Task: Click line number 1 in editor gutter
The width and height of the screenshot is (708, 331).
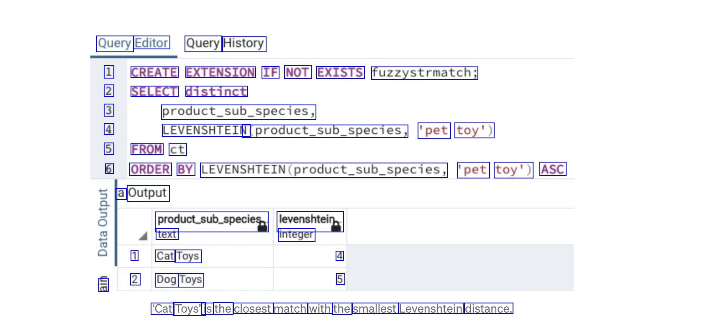Action: [109, 72]
